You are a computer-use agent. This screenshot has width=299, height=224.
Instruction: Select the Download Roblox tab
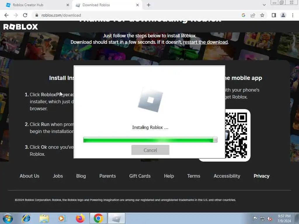click(107, 5)
